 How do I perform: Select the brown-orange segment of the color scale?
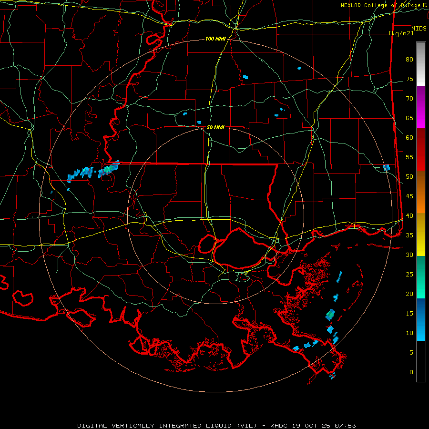(x=421, y=192)
